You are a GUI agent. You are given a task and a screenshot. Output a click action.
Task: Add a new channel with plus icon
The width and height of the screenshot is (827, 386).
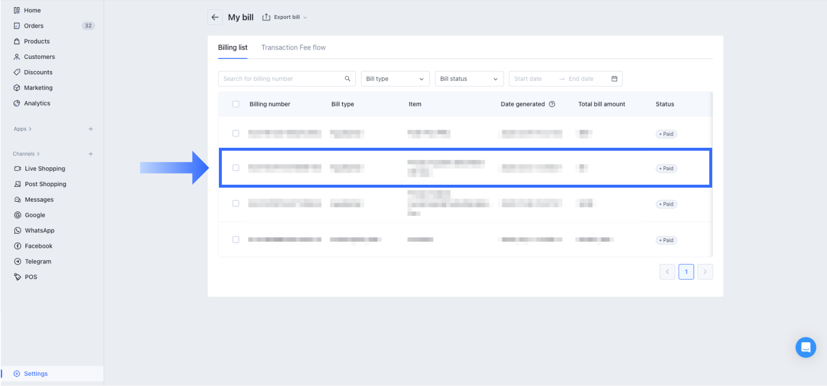[x=90, y=154]
